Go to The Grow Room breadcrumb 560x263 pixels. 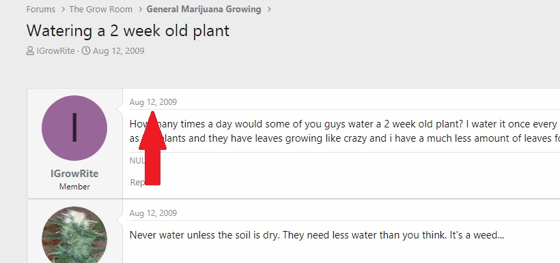coord(100,10)
